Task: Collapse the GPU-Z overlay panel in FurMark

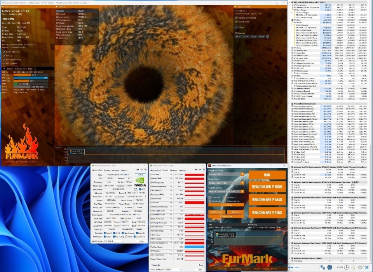Action: coord(57,7)
